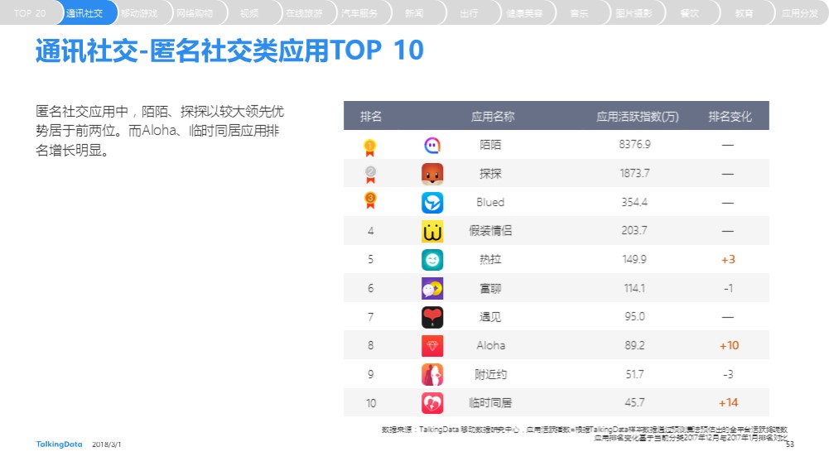The image size is (829, 466).
Task: Select the 应用分发 tab
Action: click(799, 12)
